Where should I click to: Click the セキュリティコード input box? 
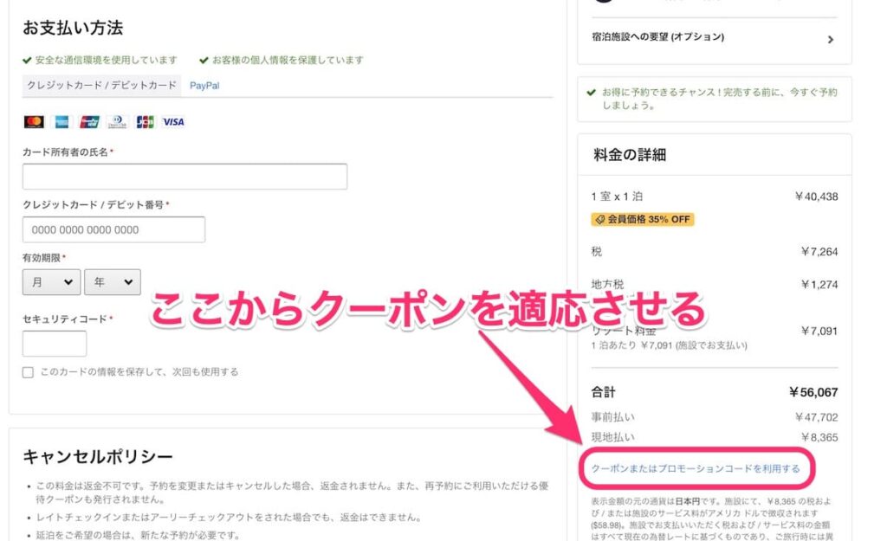pos(55,344)
